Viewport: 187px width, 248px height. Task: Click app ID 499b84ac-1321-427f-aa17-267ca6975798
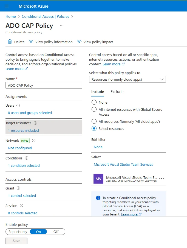click(131, 181)
